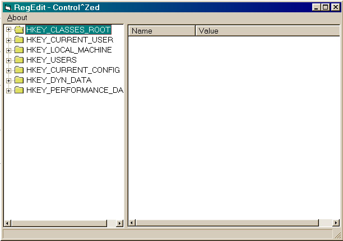Screen dimensions: 343x241
Task: Click the HKEY_USERS folder icon
Action: (x=19, y=60)
